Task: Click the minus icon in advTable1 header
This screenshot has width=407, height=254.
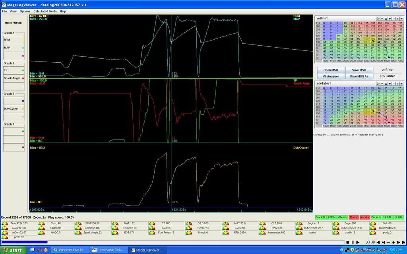Action: 394,83
